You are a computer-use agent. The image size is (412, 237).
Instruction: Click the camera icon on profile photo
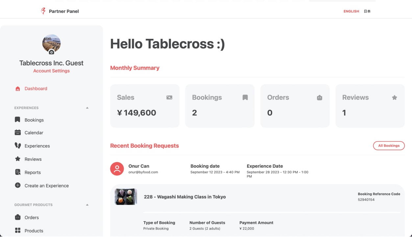coord(52,52)
